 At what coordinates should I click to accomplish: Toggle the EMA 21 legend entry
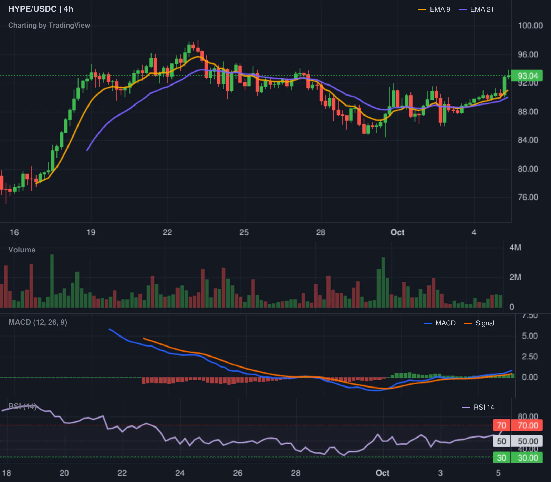point(477,10)
